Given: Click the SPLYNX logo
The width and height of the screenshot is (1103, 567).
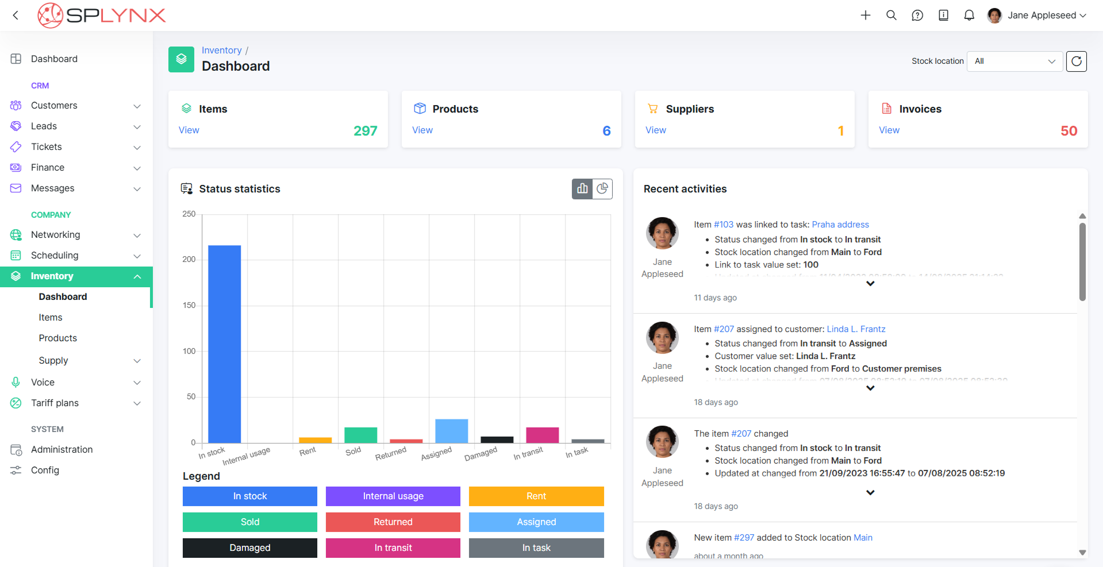Looking at the screenshot, I should click(x=101, y=15).
